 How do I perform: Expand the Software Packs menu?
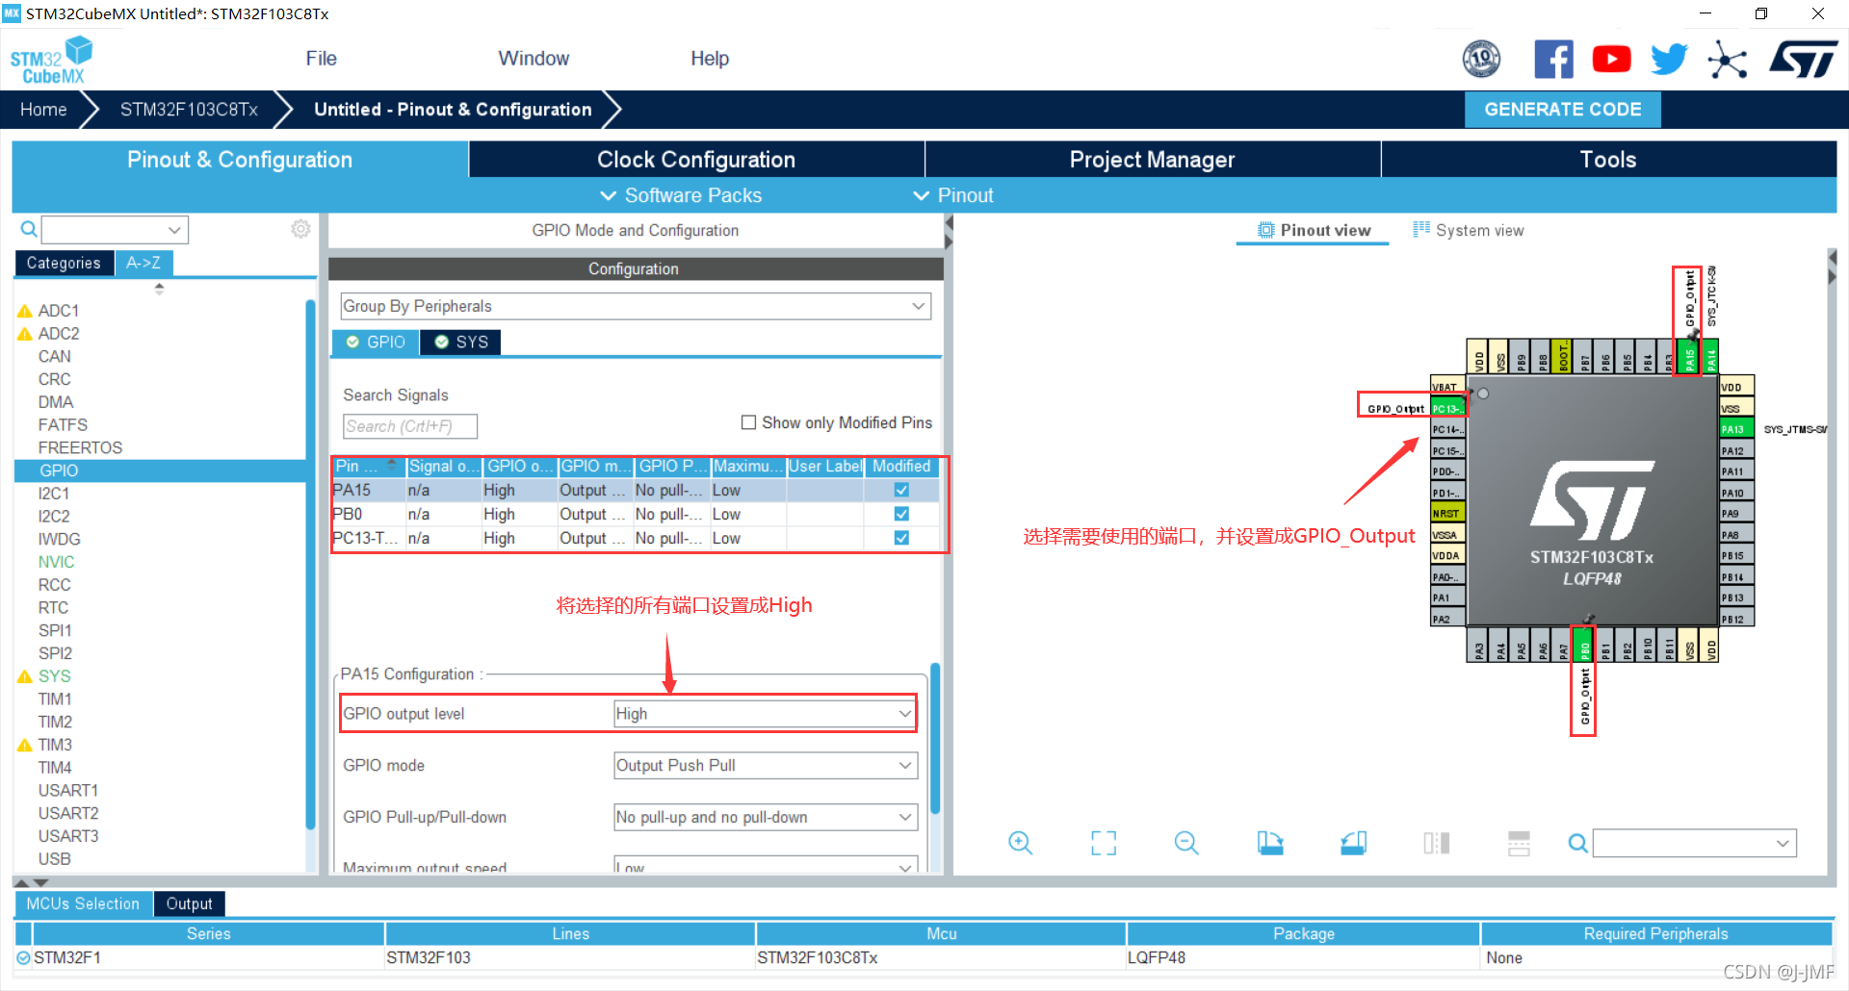[681, 195]
